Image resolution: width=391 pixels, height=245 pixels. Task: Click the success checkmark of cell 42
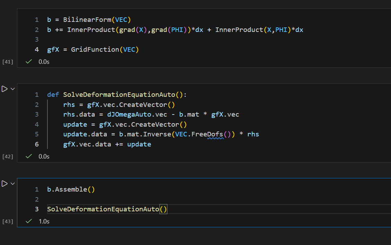click(x=29, y=157)
